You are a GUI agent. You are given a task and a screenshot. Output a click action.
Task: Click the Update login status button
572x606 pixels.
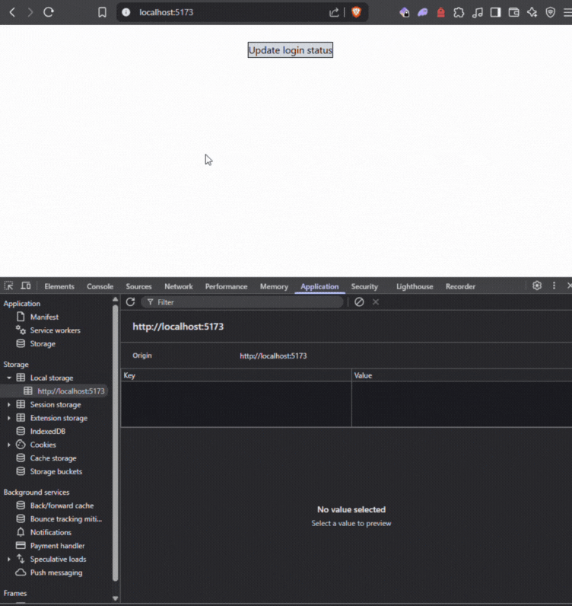(290, 49)
